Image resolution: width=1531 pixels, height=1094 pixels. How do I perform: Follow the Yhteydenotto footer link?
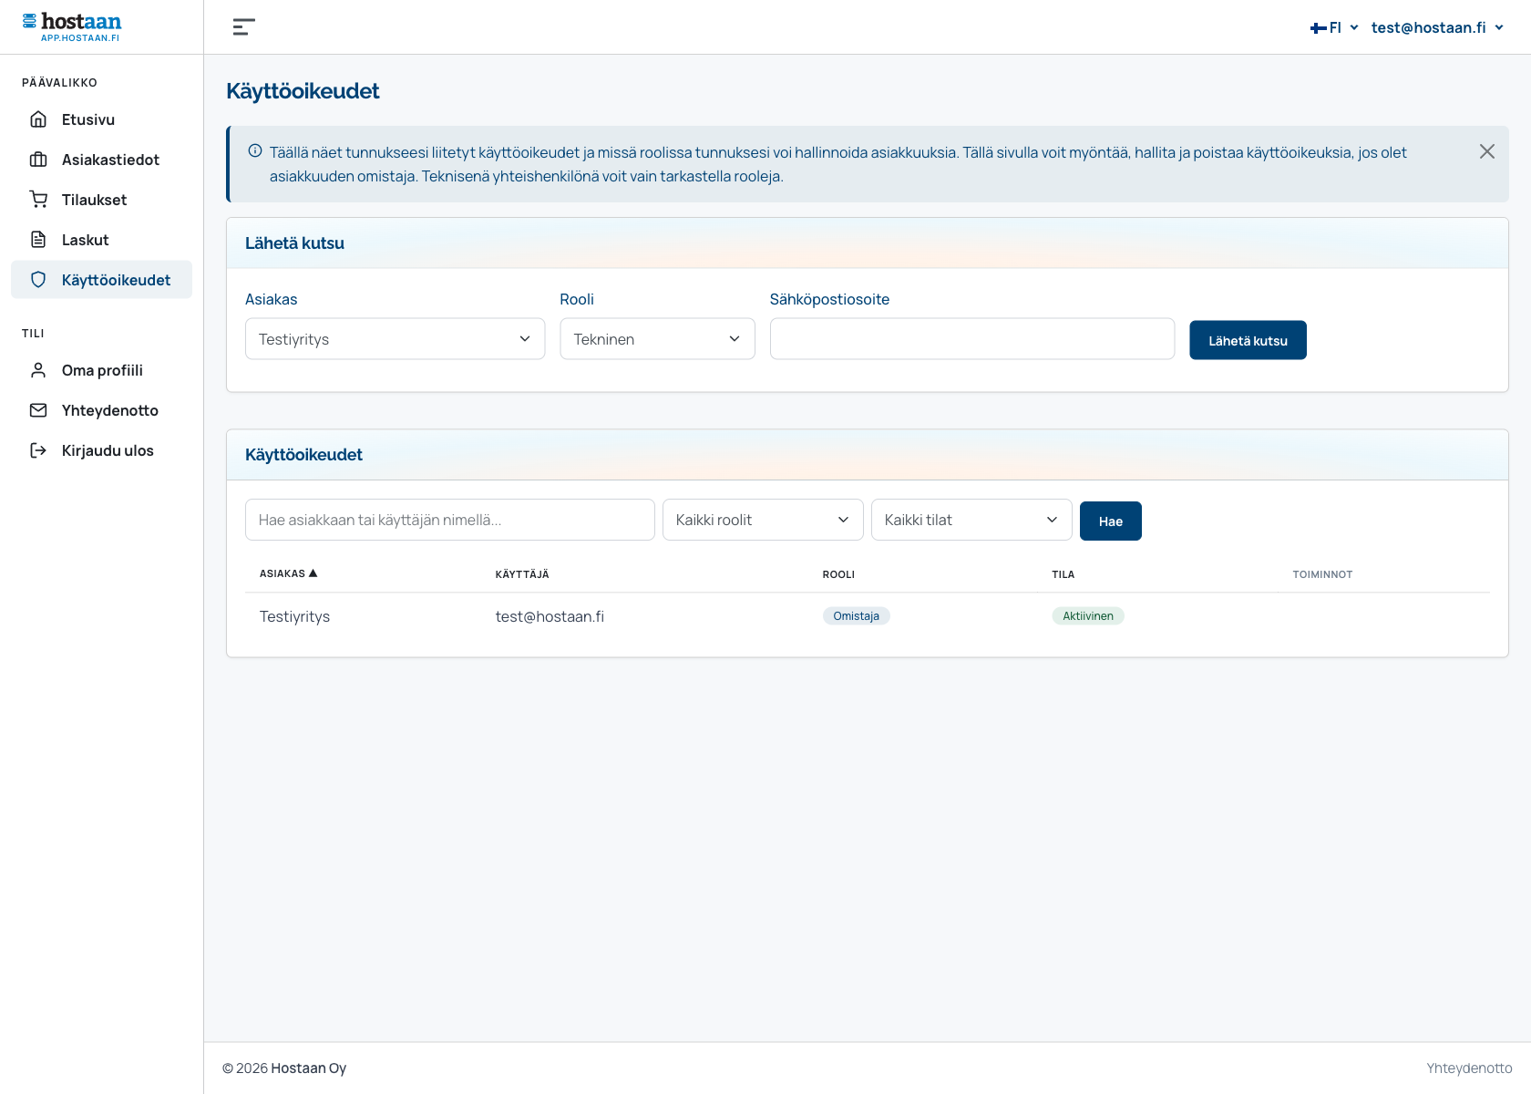click(x=1469, y=1068)
